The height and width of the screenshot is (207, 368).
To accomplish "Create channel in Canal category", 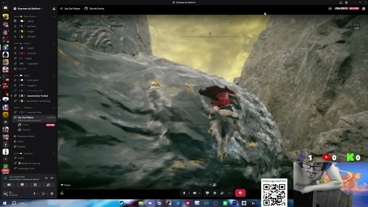I will [x=54, y=43].
